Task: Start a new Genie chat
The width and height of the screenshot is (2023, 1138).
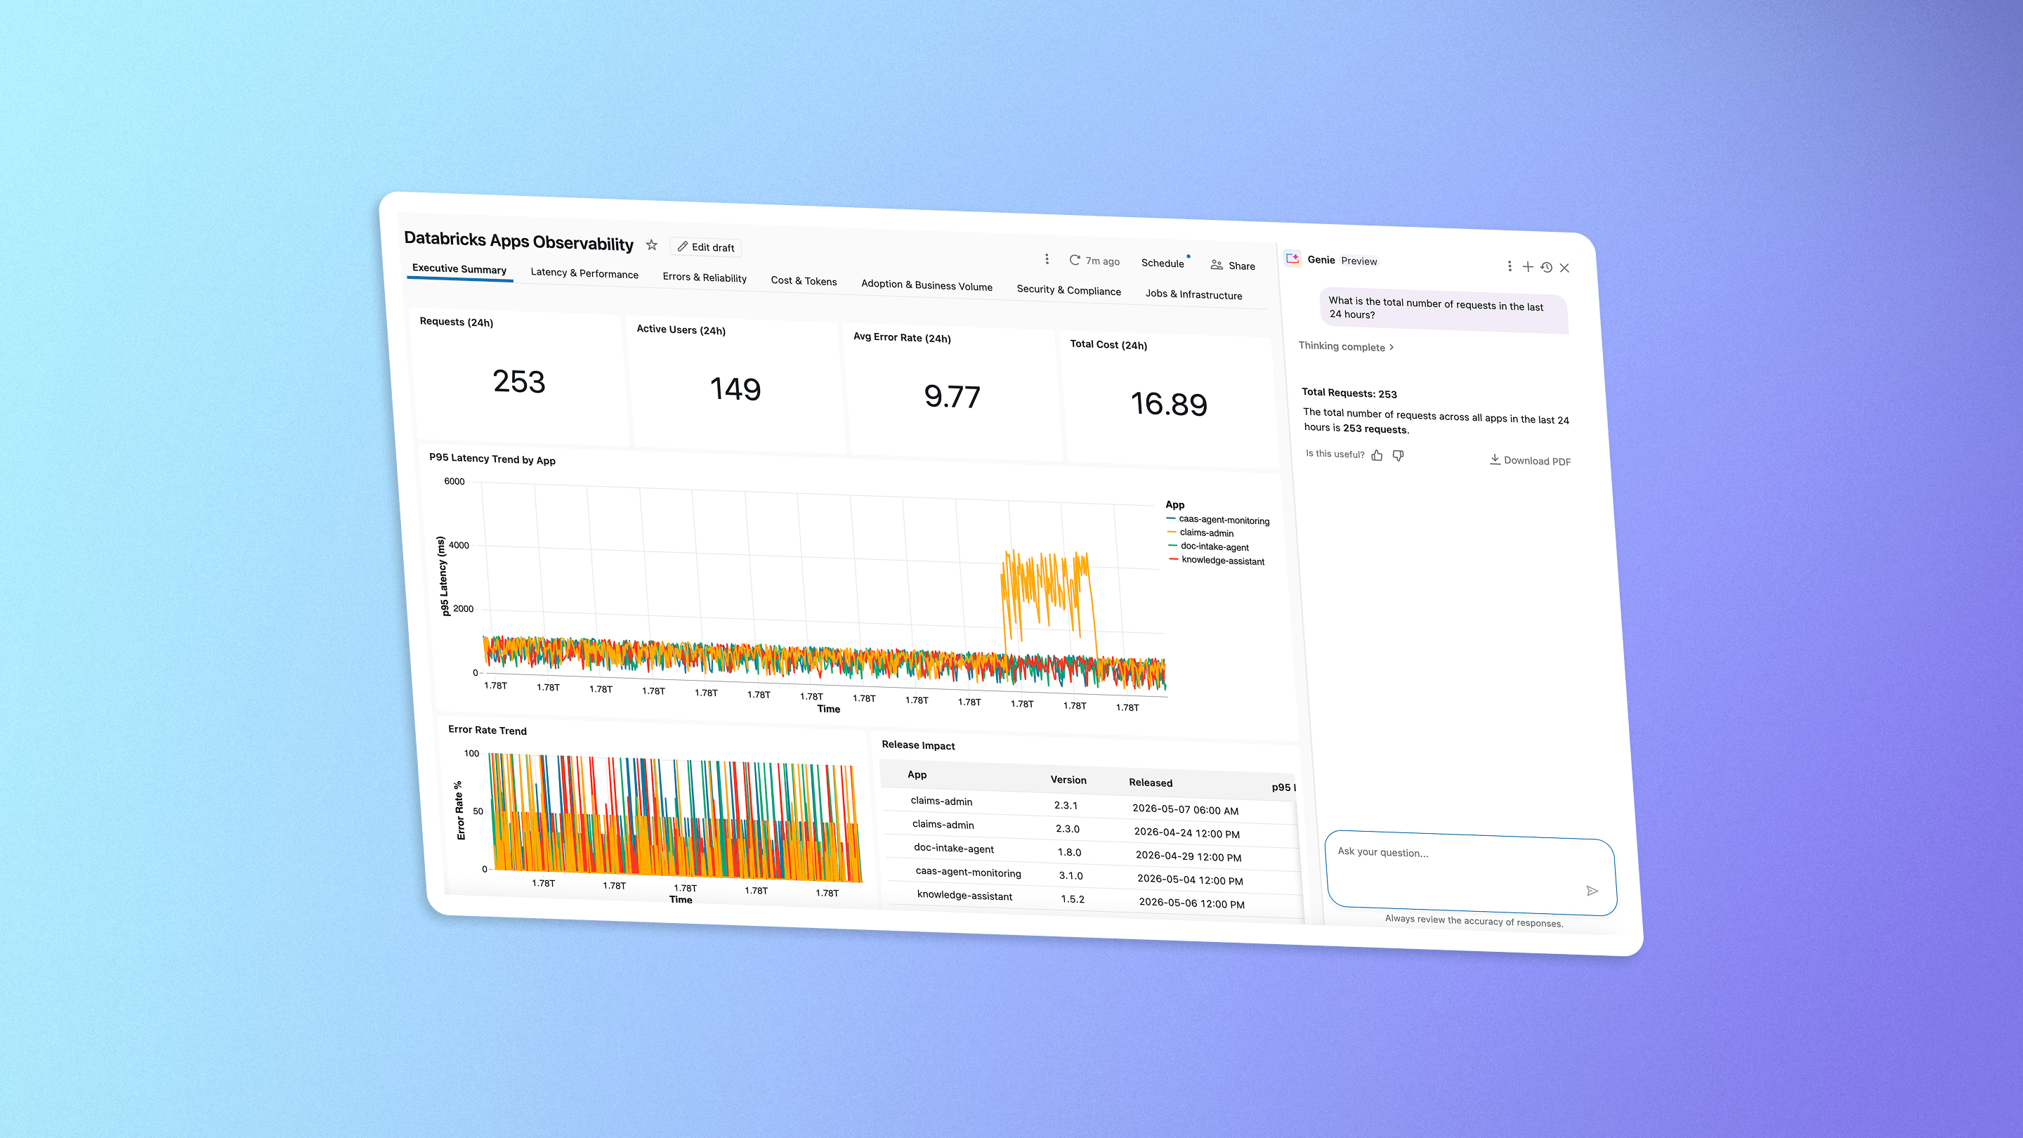Action: coord(1528,267)
